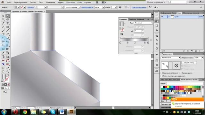Open Character panel icon in dock
This screenshot has width=205, height=115.
157,40
